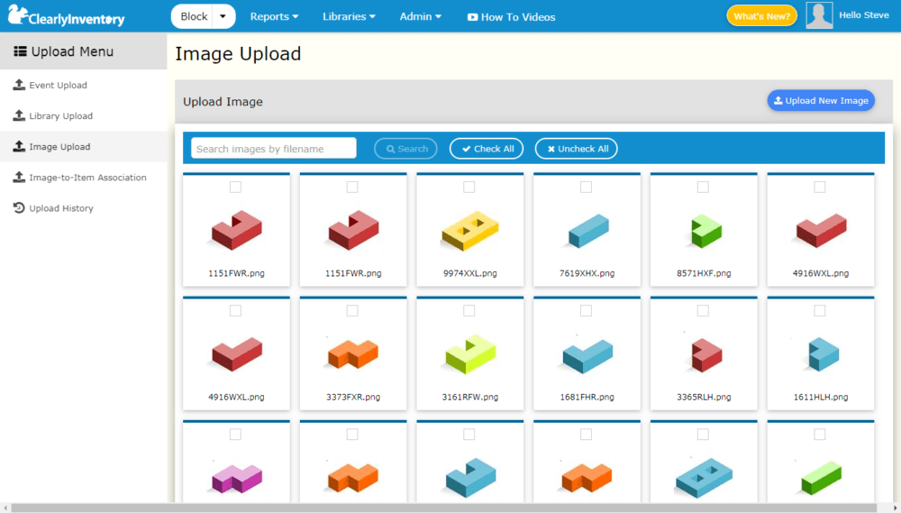Check the box above 3373FXR.png
Image resolution: width=901 pixels, height=513 pixels.
click(x=352, y=310)
